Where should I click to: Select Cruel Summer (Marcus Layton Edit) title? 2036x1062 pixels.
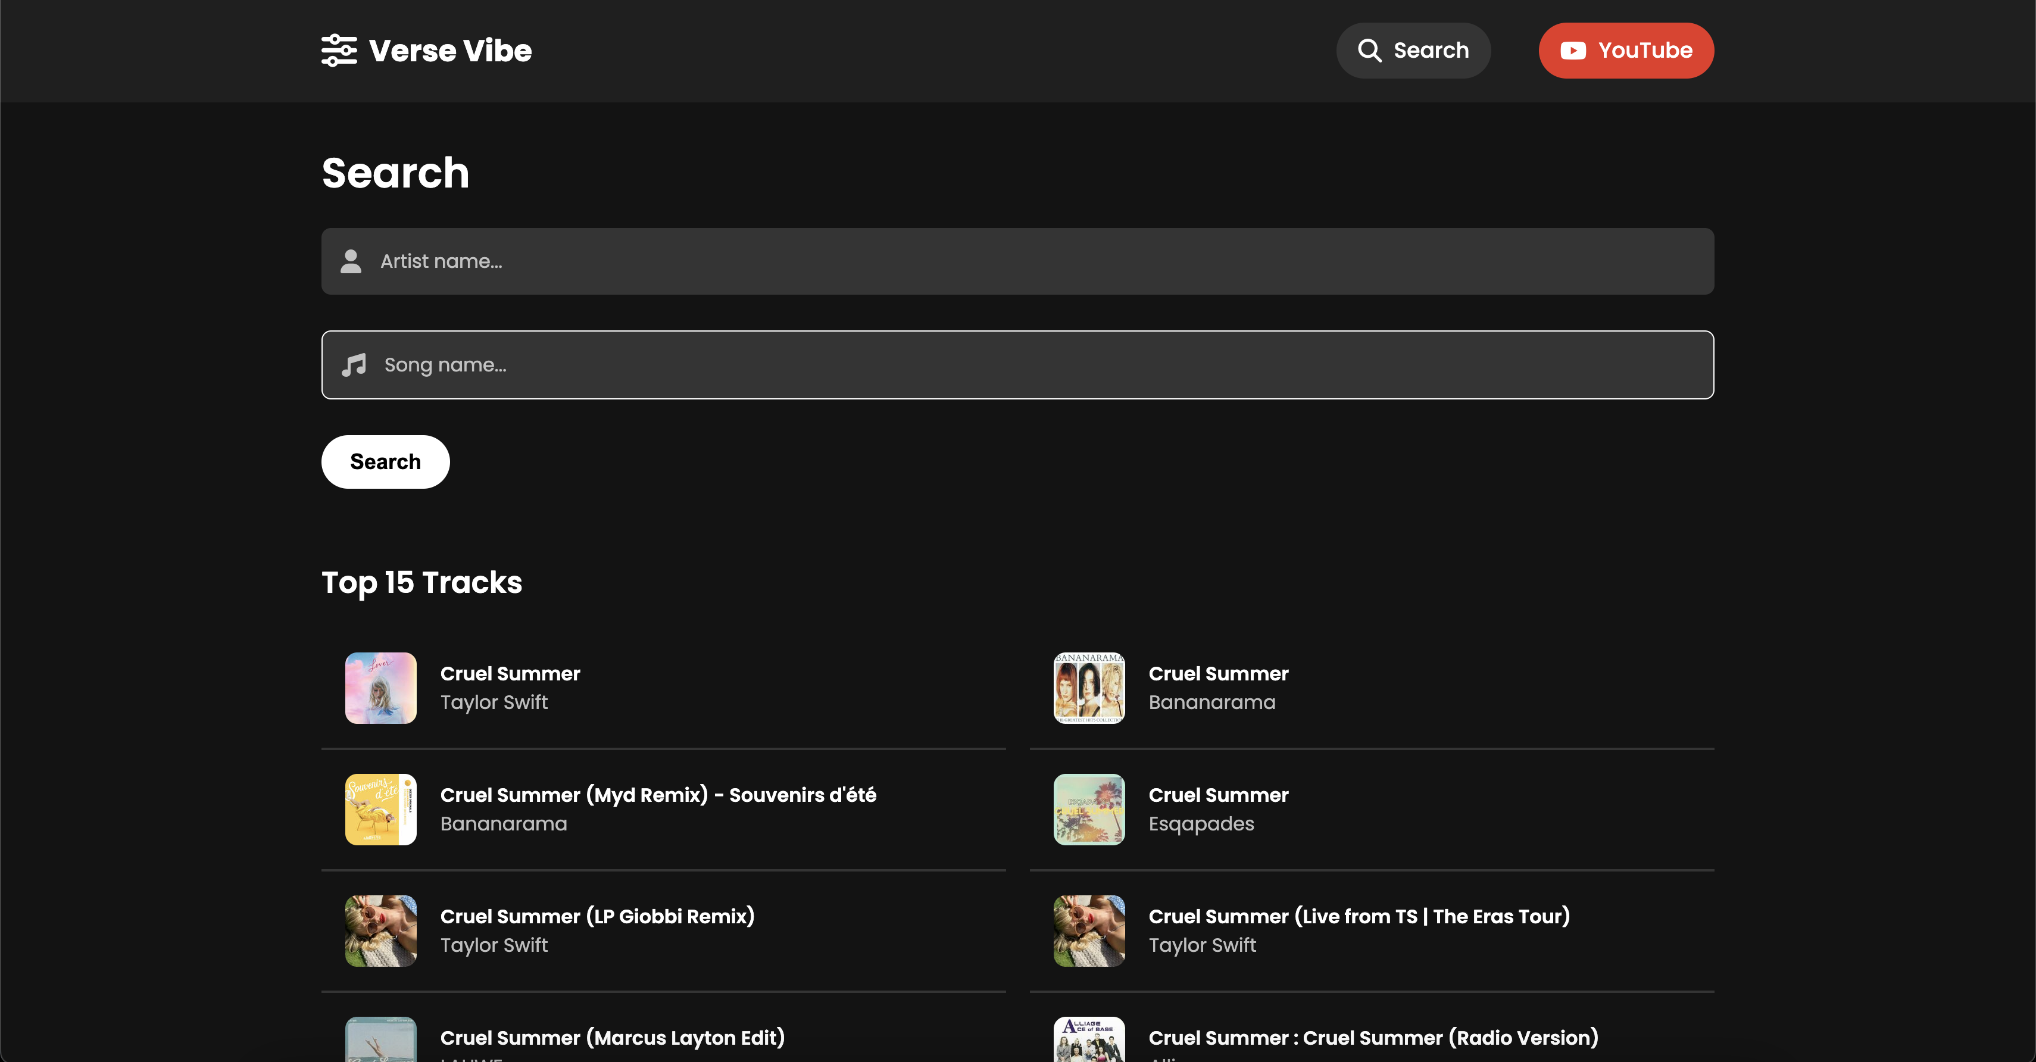(612, 1038)
